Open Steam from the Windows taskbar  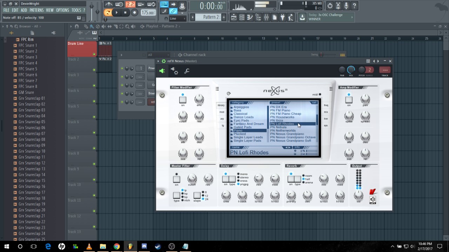coord(158,246)
